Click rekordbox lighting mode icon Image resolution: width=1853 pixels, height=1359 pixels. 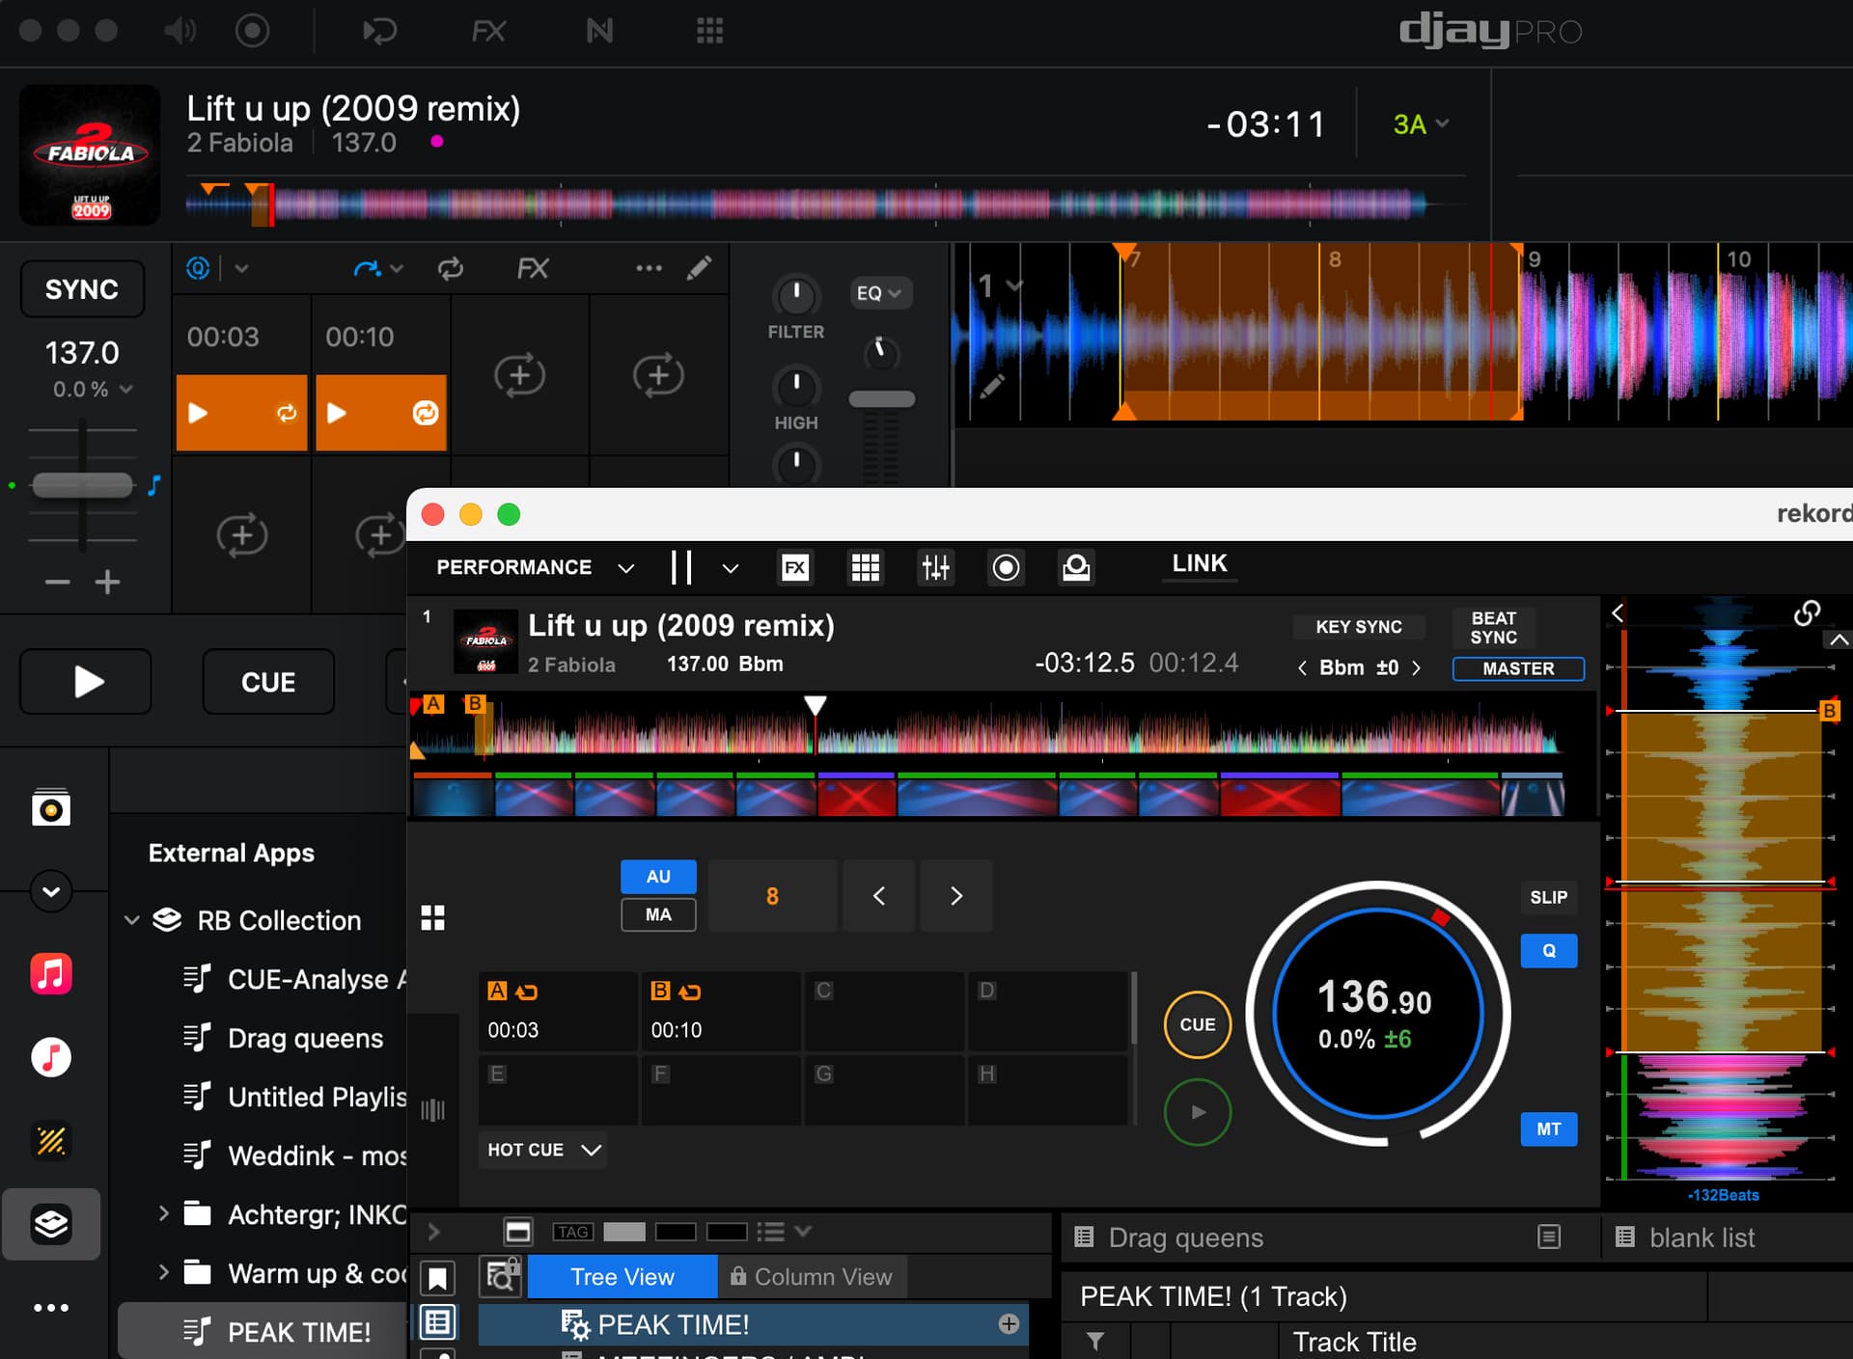point(1076,567)
